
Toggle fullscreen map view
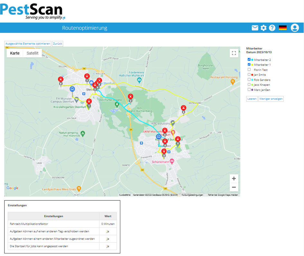(234, 53)
